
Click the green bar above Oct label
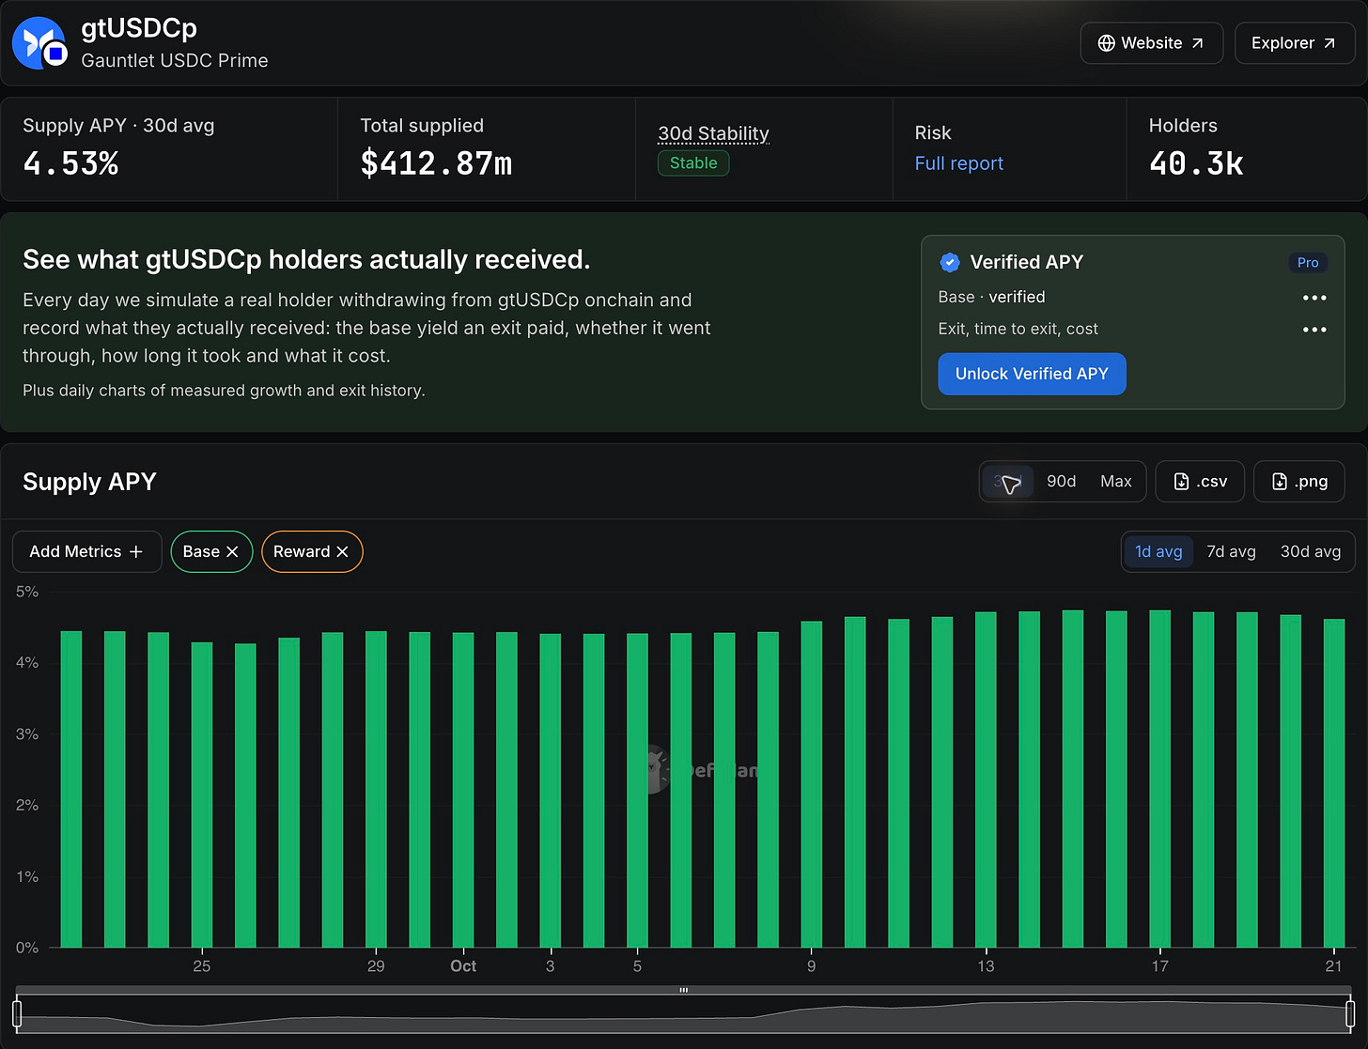[x=463, y=790]
